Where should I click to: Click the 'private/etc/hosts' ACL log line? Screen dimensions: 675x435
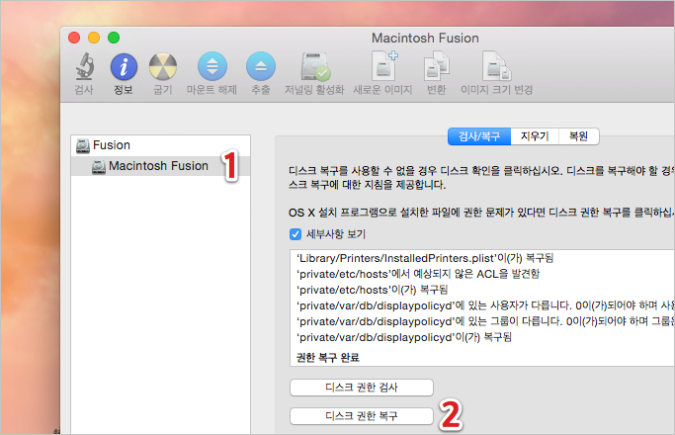[418, 274]
